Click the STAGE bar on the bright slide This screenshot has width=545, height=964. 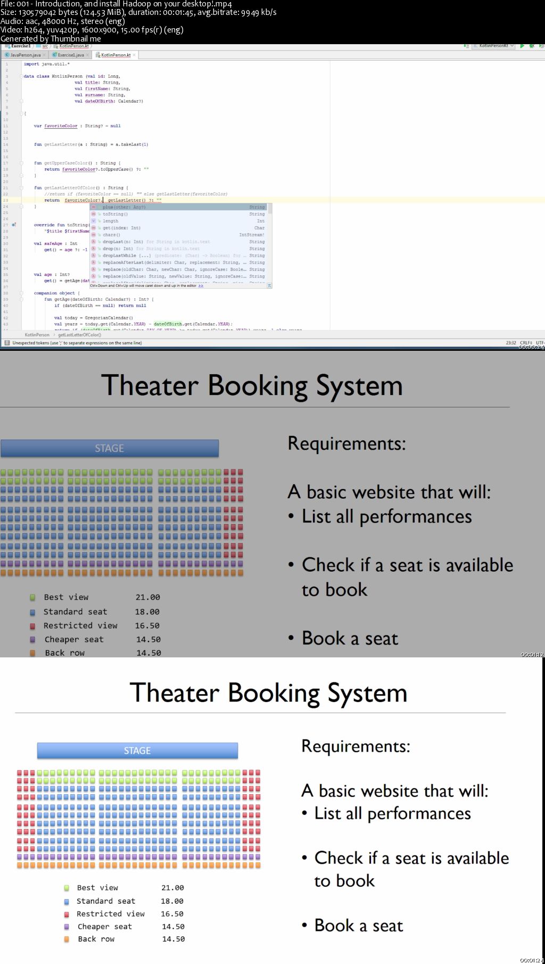137,751
